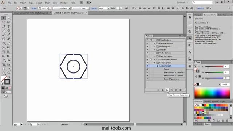The width and height of the screenshot is (233, 131).
Task: Open the File menu
Action: [9, 3]
